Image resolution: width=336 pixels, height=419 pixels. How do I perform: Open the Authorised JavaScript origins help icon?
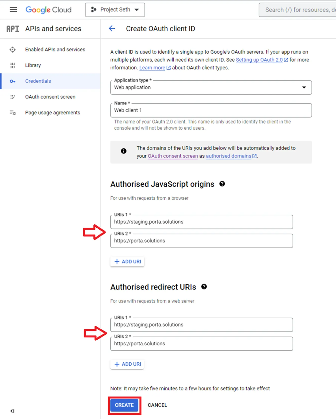[222, 184]
